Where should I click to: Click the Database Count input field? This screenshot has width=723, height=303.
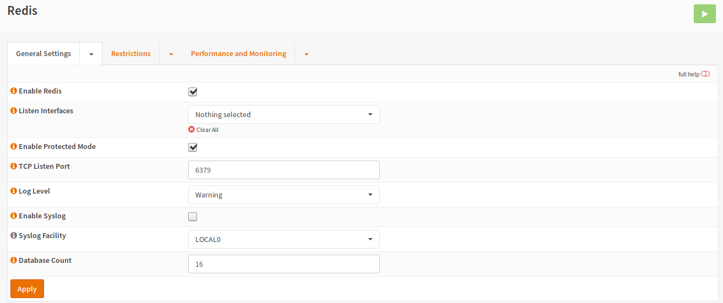tap(284, 264)
